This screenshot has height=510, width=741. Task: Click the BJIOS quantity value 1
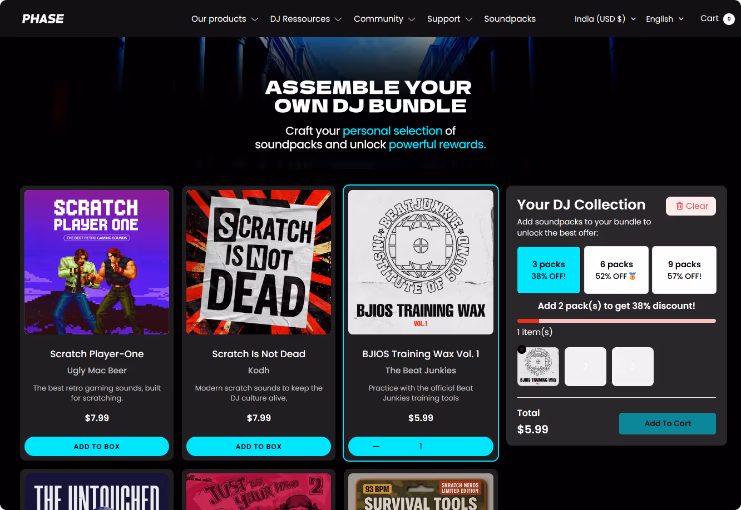coord(421,447)
